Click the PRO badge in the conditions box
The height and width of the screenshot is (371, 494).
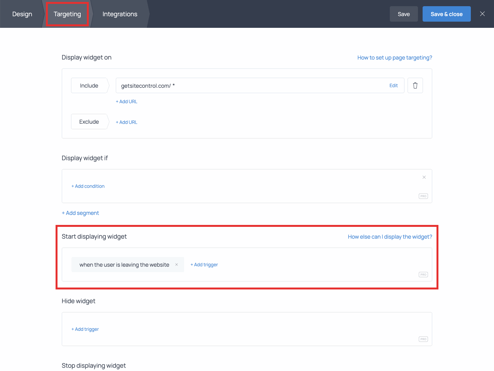pos(423,196)
